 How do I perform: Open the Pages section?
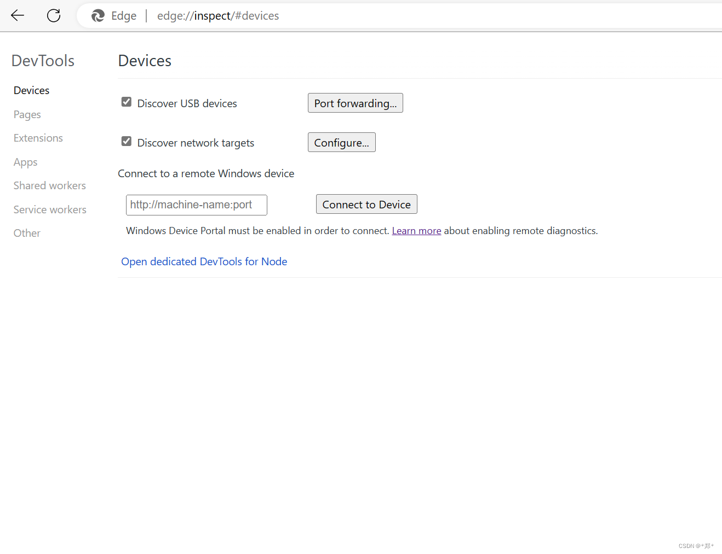pyautogui.click(x=27, y=114)
